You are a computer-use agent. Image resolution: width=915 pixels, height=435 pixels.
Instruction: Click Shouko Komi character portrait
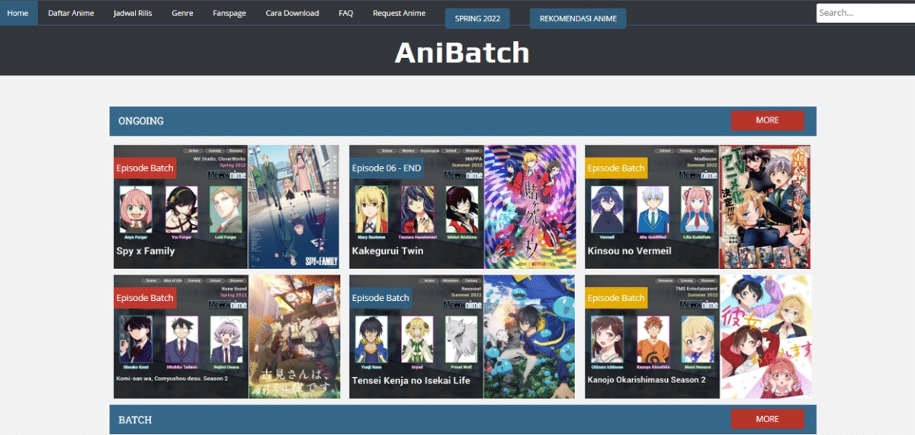coord(135,340)
